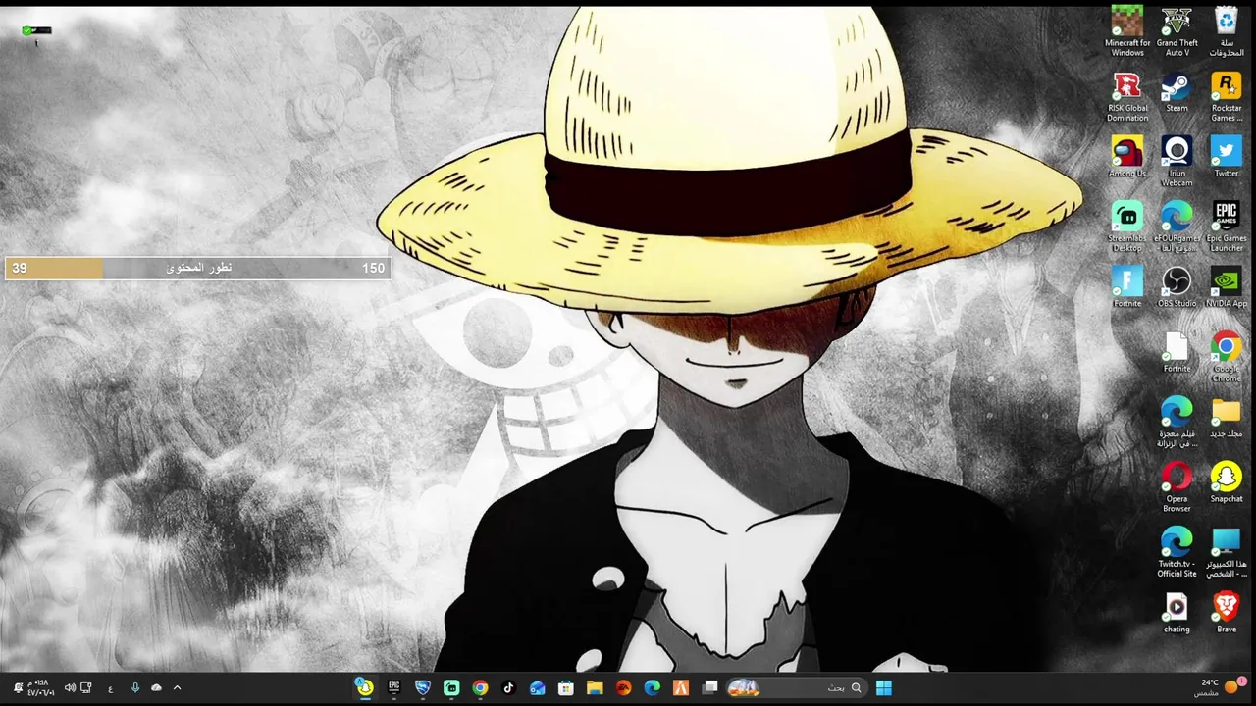
Task: Select the Fortnite game icon
Action: pos(1127,287)
